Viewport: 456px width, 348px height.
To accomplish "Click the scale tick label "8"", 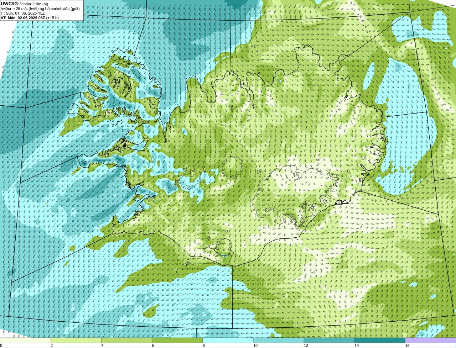I will (x=203, y=346).
